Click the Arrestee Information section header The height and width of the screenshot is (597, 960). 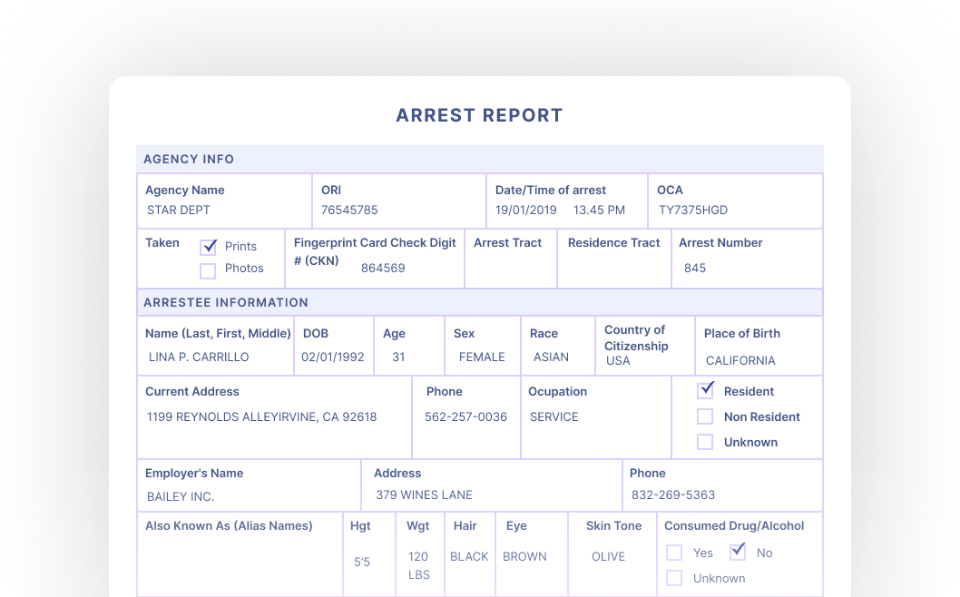[x=226, y=302]
